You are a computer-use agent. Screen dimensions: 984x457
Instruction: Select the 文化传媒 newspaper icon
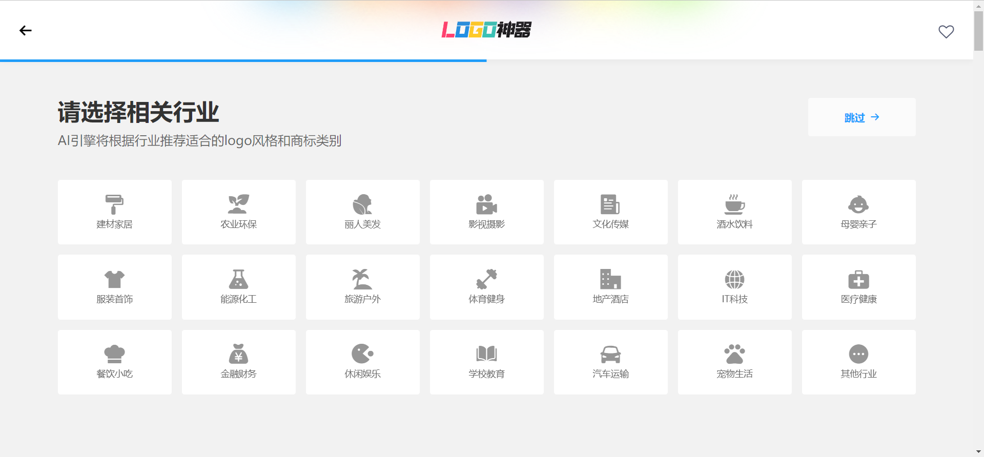pos(610,204)
